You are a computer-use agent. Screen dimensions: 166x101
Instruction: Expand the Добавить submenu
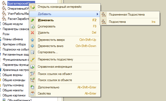point(65,14)
